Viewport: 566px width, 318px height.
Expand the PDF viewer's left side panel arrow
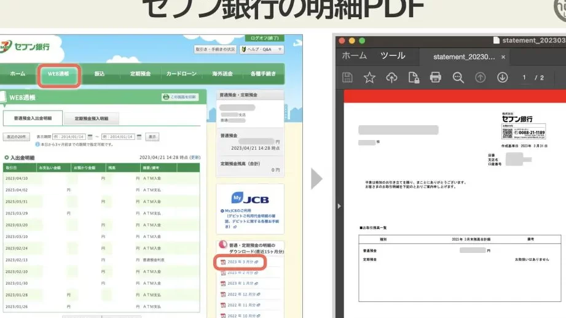pos(339,206)
